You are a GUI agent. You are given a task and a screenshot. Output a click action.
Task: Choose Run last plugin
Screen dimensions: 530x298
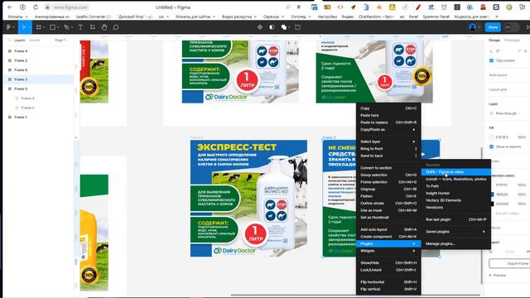(455, 219)
